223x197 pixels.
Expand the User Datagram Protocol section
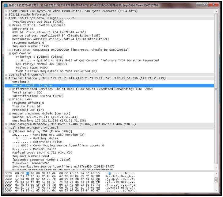click(6, 124)
